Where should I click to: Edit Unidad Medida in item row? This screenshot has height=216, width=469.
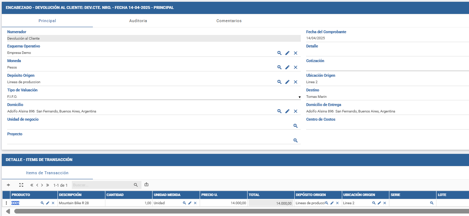click(190, 203)
